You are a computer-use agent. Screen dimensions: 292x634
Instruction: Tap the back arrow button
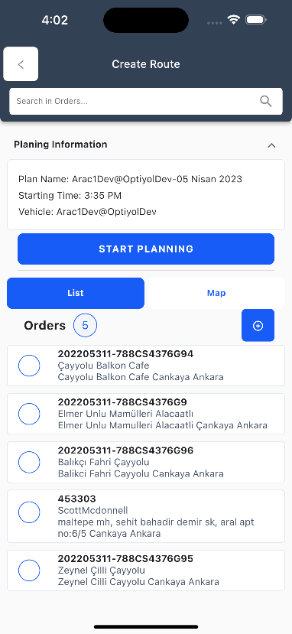click(x=21, y=64)
